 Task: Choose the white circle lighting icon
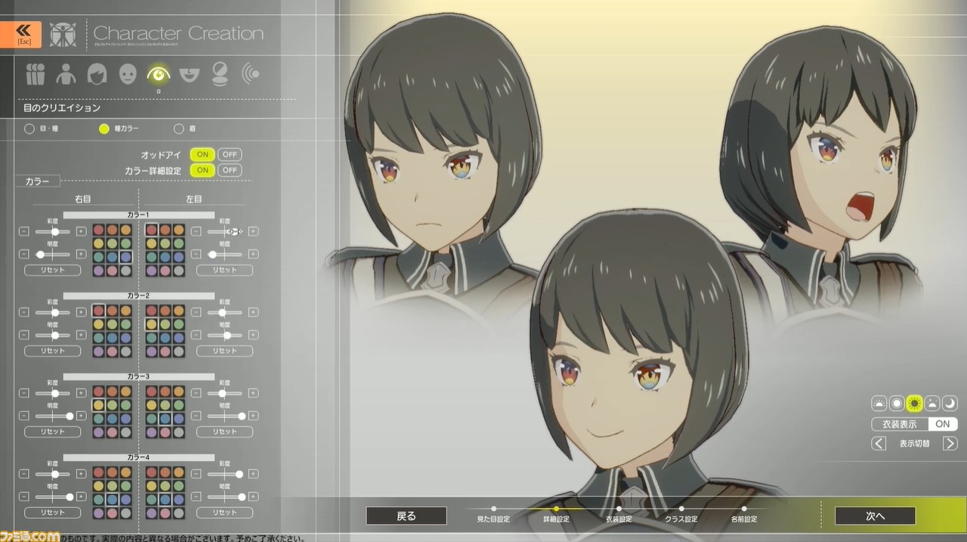[897, 404]
